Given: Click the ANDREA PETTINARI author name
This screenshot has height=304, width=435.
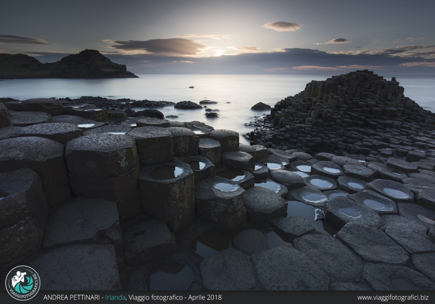Looking at the screenshot, I should point(72,297).
